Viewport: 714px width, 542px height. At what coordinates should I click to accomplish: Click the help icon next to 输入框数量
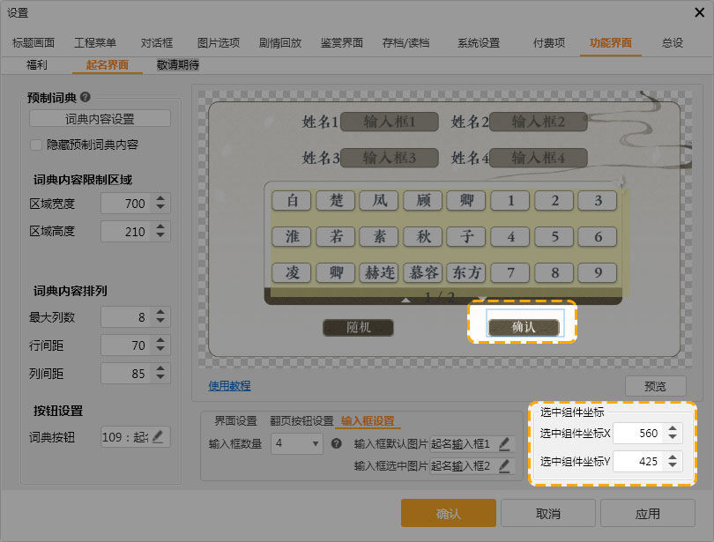pos(336,443)
